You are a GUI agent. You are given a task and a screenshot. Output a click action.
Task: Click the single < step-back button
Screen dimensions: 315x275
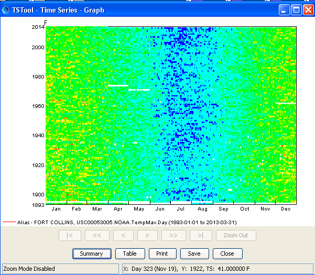pyautogui.click(x=123, y=235)
